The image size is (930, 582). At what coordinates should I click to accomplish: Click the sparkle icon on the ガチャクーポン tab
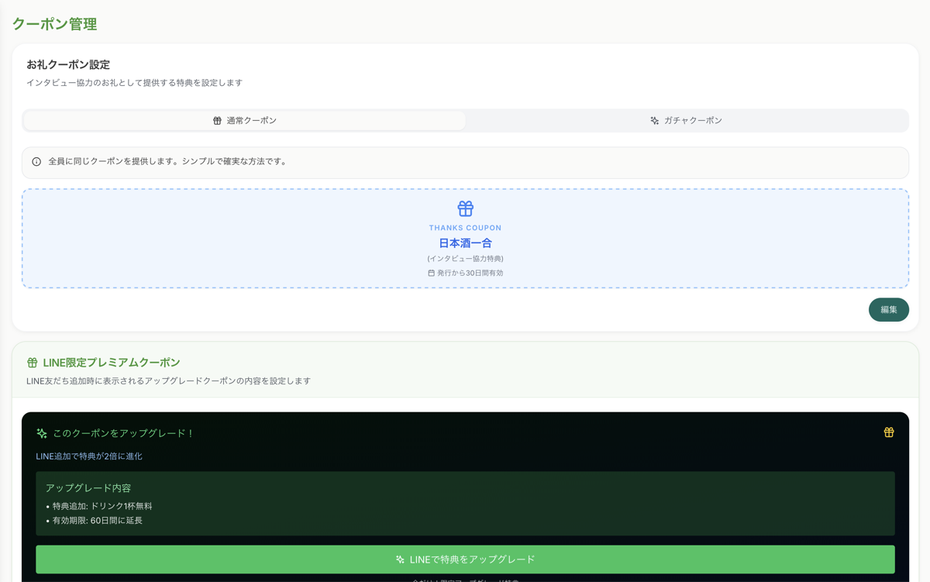(655, 120)
